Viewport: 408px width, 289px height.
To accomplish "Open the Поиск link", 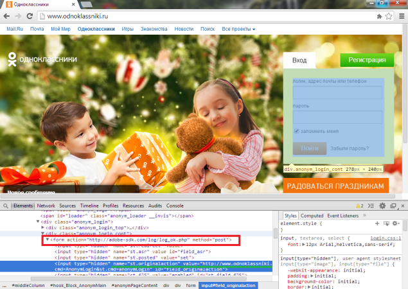I will 208,29.
